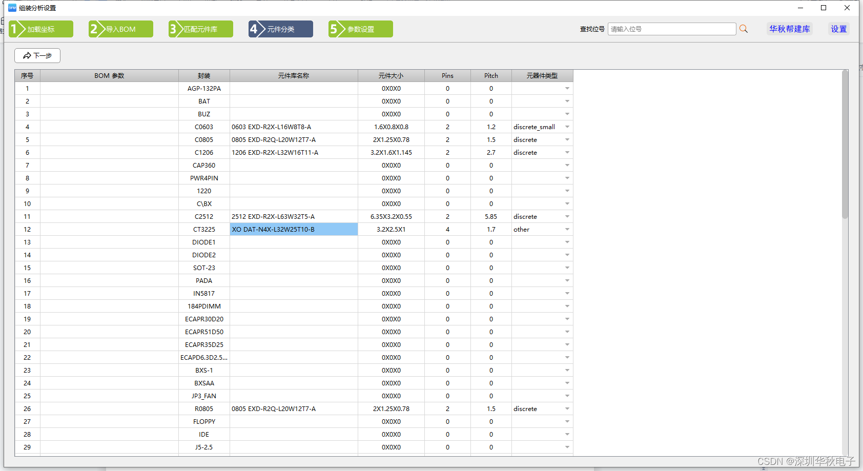Select row number 16 PADA
The height and width of the screenshot is (471, 863).
[x=27, y=281]
